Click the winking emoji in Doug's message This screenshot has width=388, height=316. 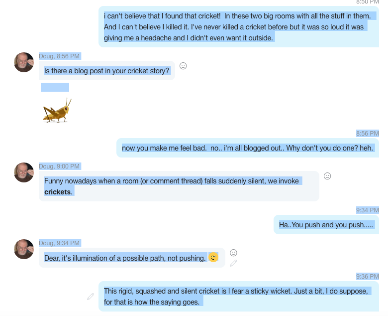[213, 258]
